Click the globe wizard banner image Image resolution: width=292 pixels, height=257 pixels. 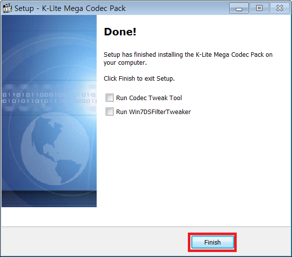(49, 111)
